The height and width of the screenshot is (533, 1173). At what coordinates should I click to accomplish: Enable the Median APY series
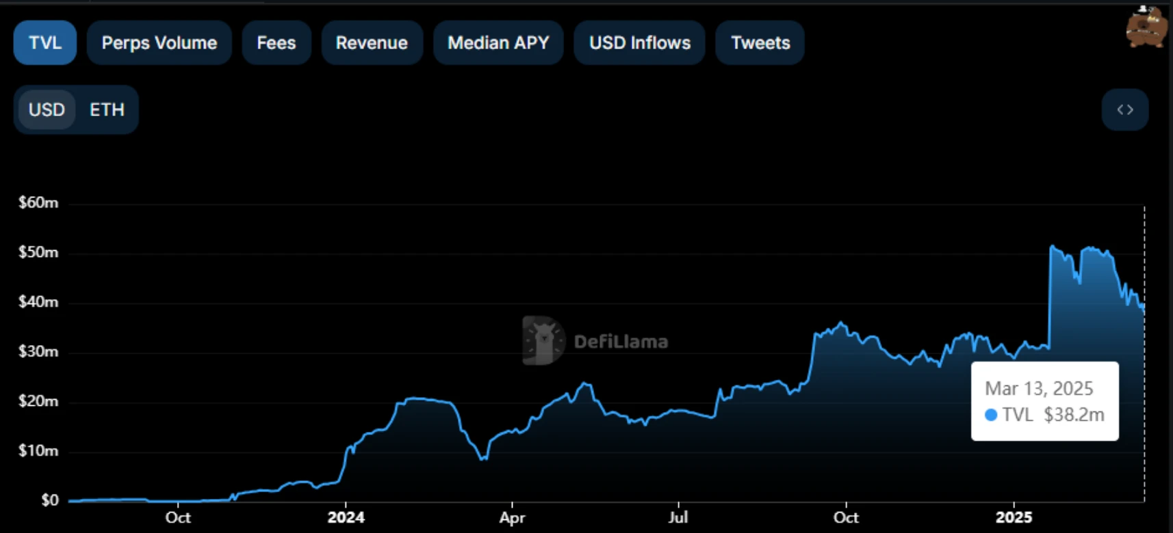pos(498,42)
